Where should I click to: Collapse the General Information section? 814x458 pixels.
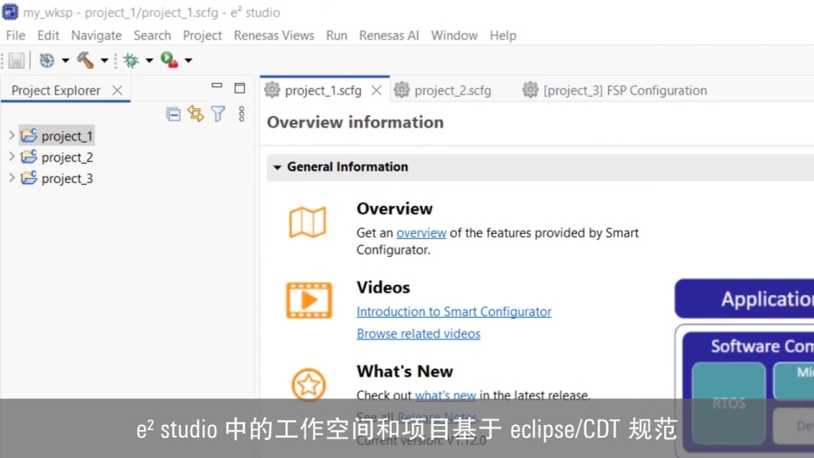click(x=276, y=167)
